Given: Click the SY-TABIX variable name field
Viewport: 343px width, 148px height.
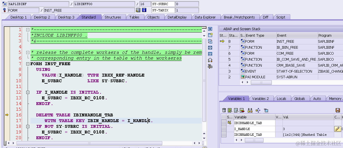Looking at the screenshot, I should click(163, 10).
